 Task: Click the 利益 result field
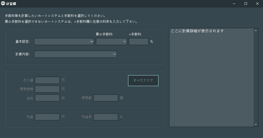point(47,117)
